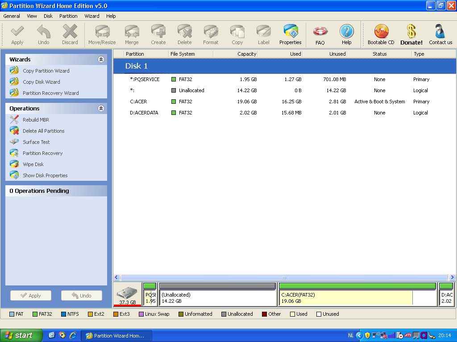457x342 pixels.
Task: Click the horizontal scrollbar left arrow
Action: point(116,277)
